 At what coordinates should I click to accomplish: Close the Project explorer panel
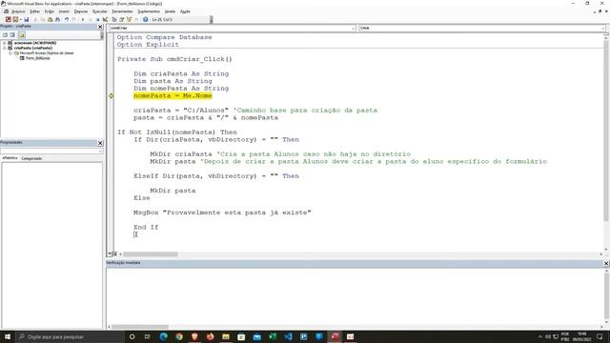point(100,27)
